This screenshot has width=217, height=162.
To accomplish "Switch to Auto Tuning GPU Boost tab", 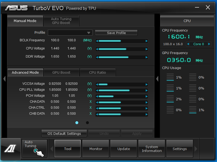I will pos(61,21).
